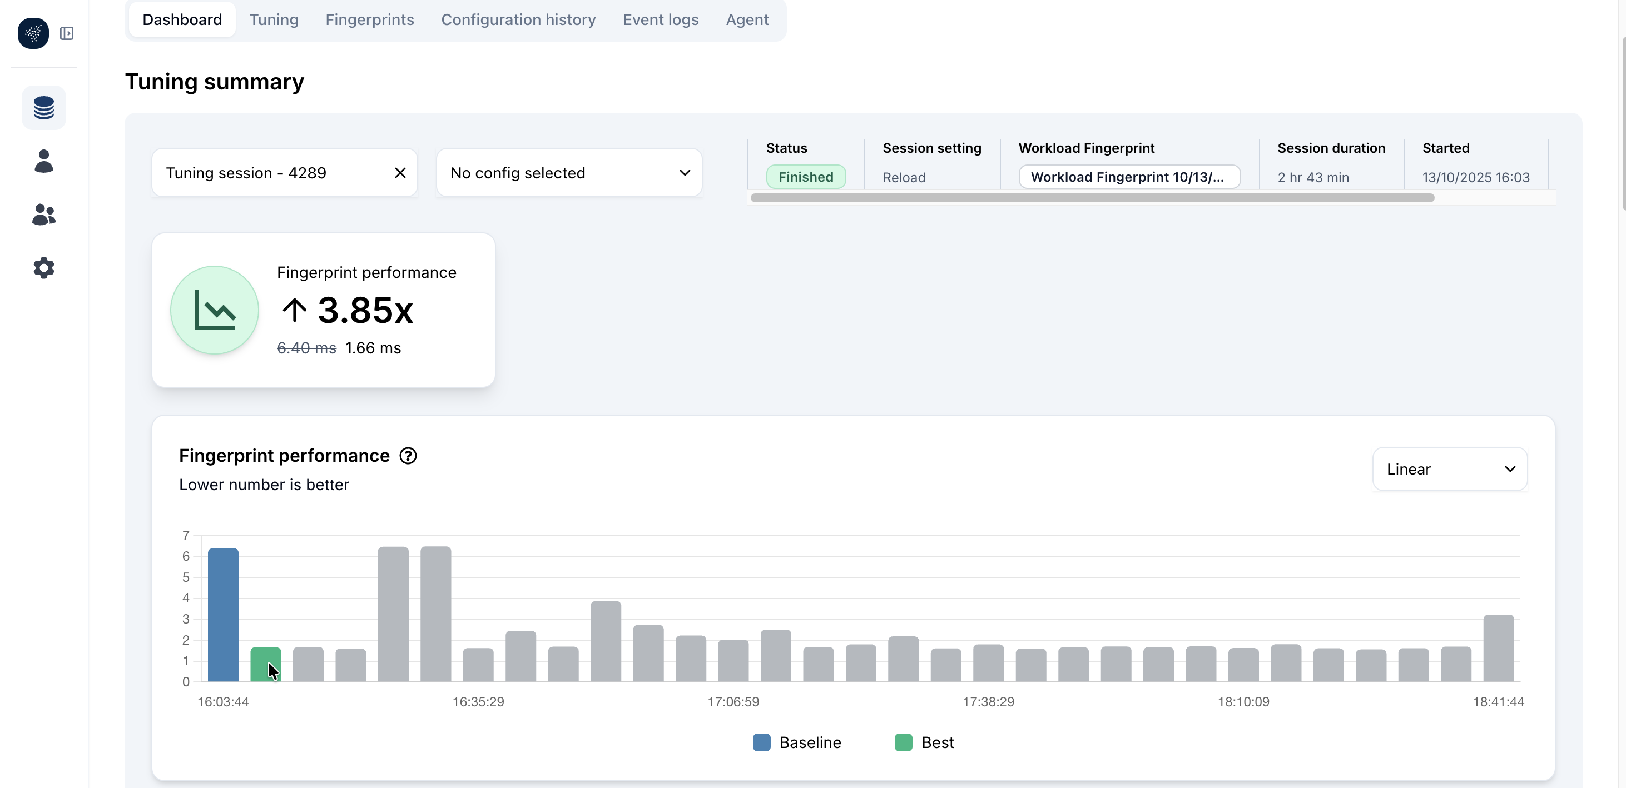This screenshot has width=1626, height=788.
Task: Collapse the sidebar with the panel toggle
Action: click(67, 33)
